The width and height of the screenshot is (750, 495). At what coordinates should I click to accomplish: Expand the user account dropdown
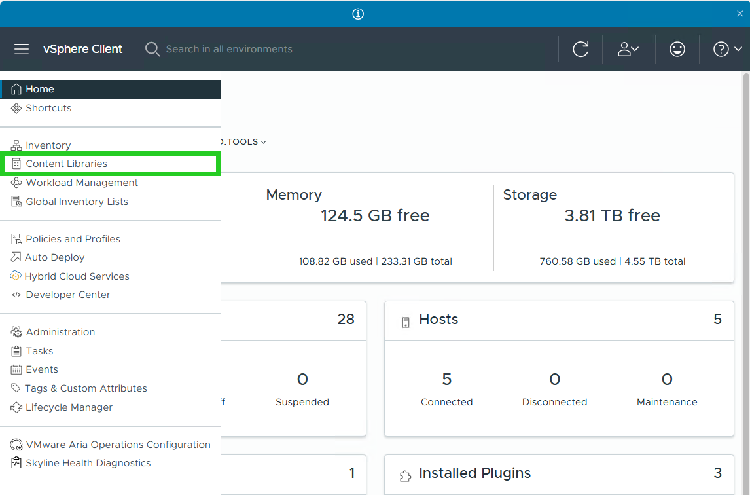[628, 49]
